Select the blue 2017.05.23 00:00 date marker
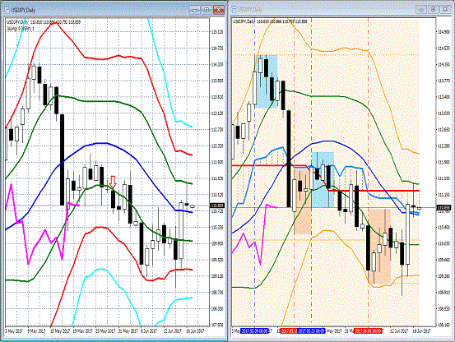The width and height of the screenshot is (455, 342). coord(311,330)
